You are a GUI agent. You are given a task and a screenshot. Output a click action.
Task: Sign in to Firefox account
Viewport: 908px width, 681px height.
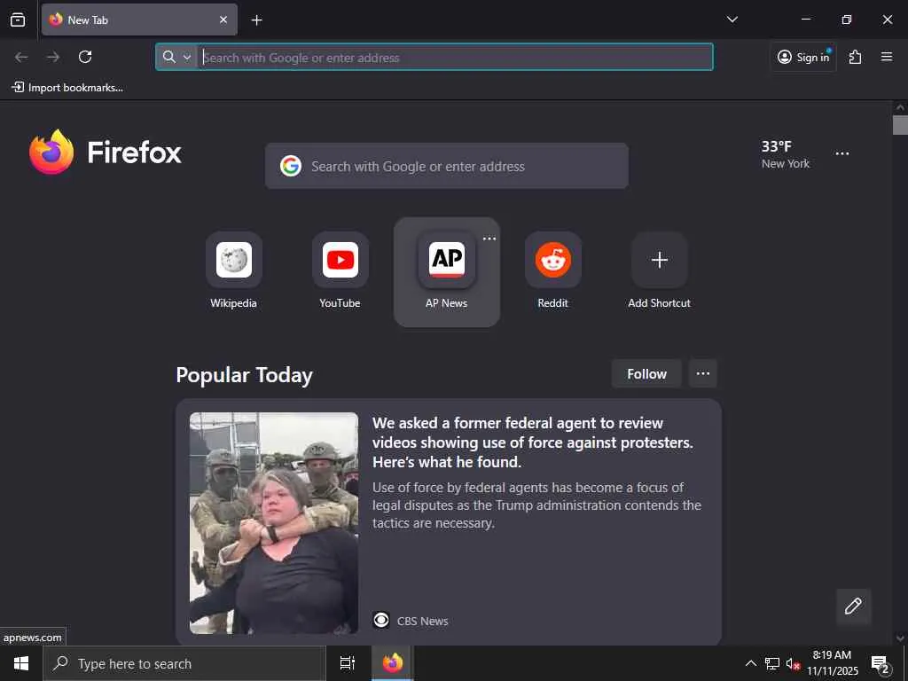(x=803, y=57)
